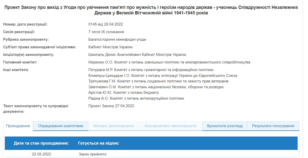Click the registration number 0145 від 28.04.2022

(x=106, y=24)
